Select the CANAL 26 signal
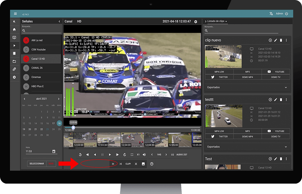The height and width of the screenshot is (194, 302). (x=42, y=68)
